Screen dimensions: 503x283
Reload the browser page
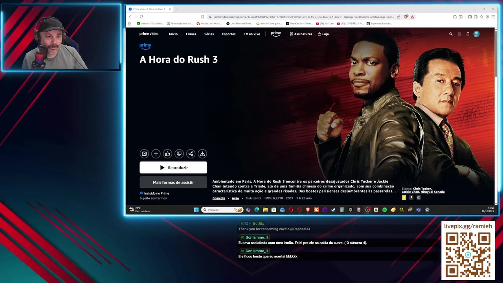point(141,17)
